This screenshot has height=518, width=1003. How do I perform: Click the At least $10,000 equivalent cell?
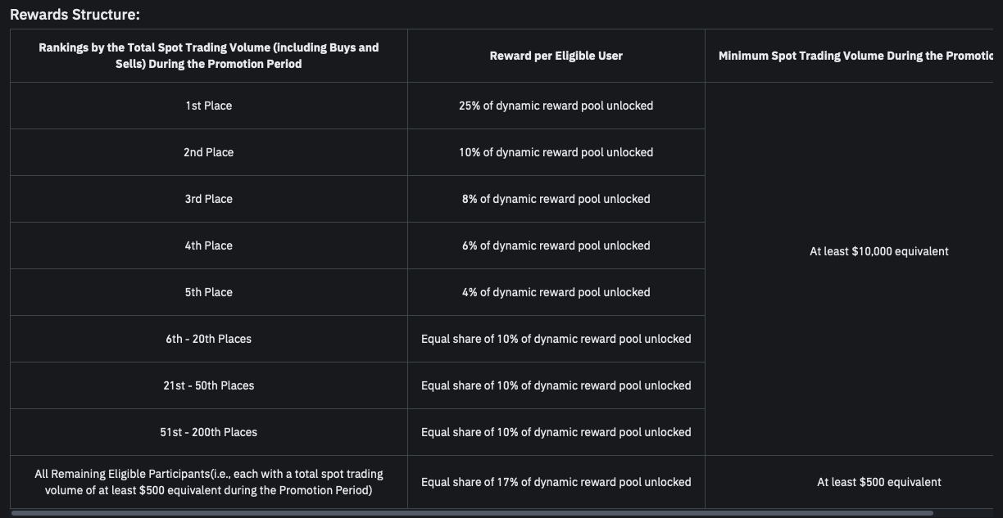tap(878, 251)
